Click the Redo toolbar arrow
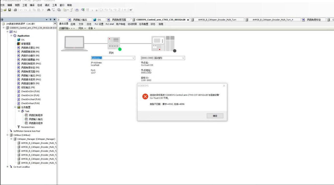 pyautogui.click(x=26, y=10)
